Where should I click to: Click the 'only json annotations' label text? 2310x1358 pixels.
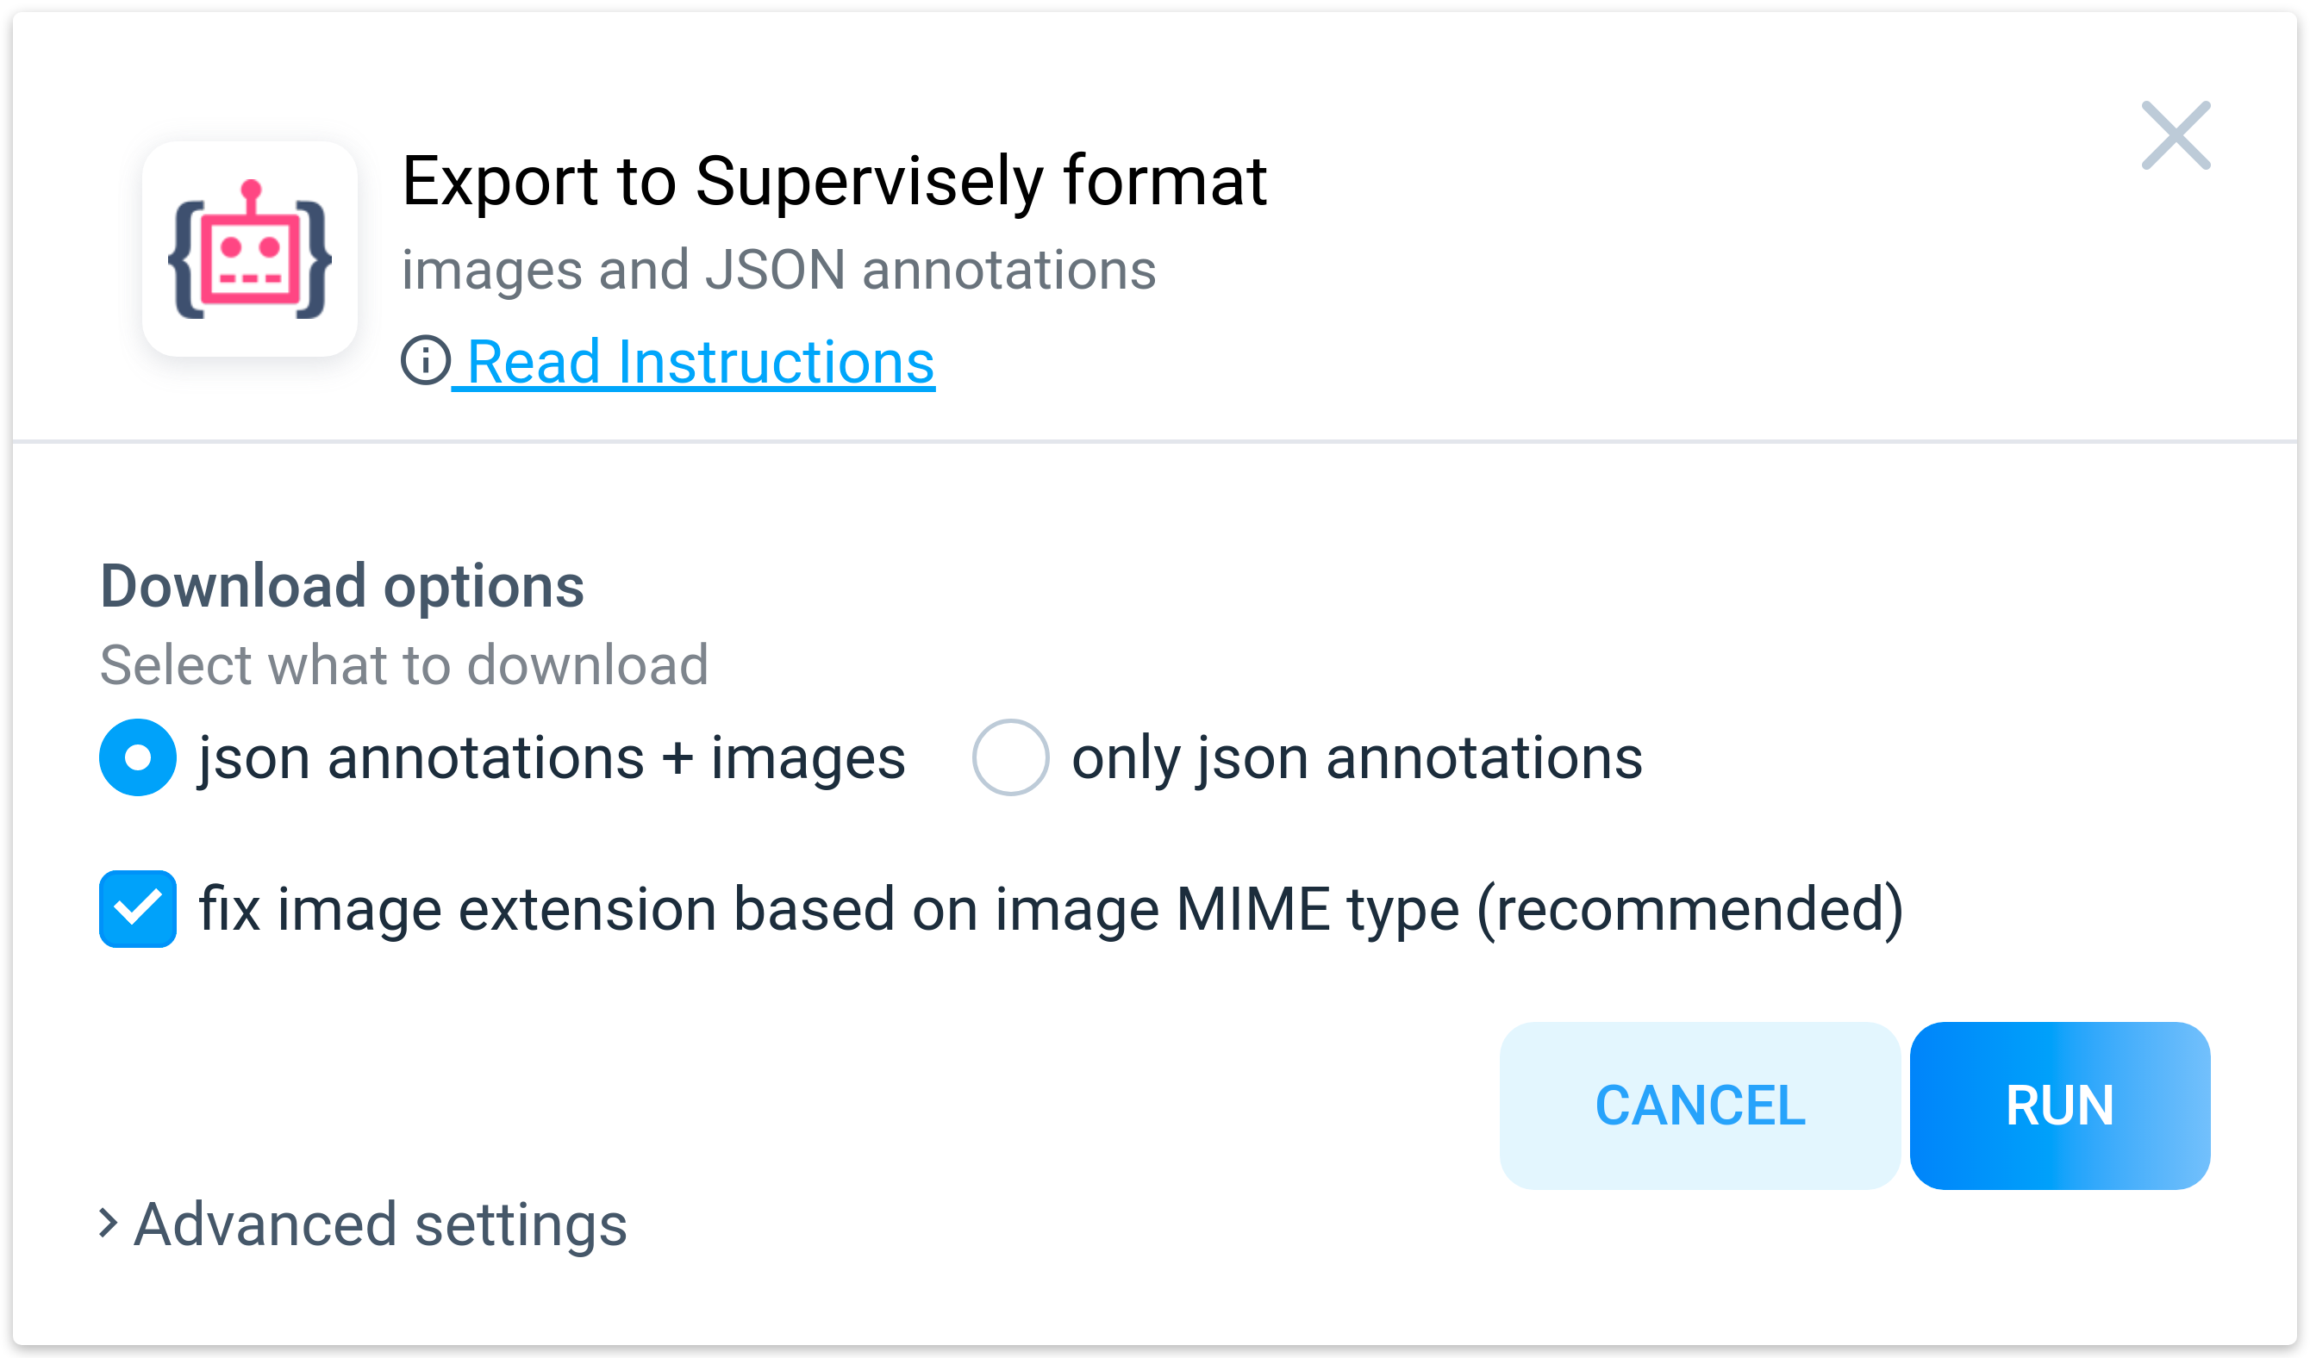[1357, 759]
